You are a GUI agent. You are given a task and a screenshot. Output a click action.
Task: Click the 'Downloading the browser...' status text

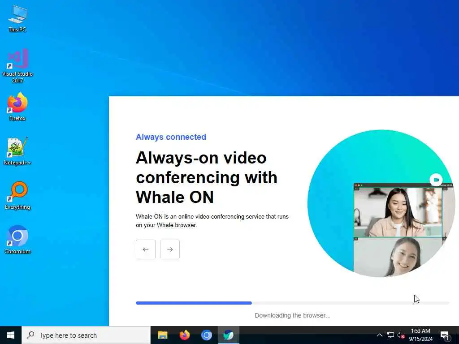click(x=292, y=315)
